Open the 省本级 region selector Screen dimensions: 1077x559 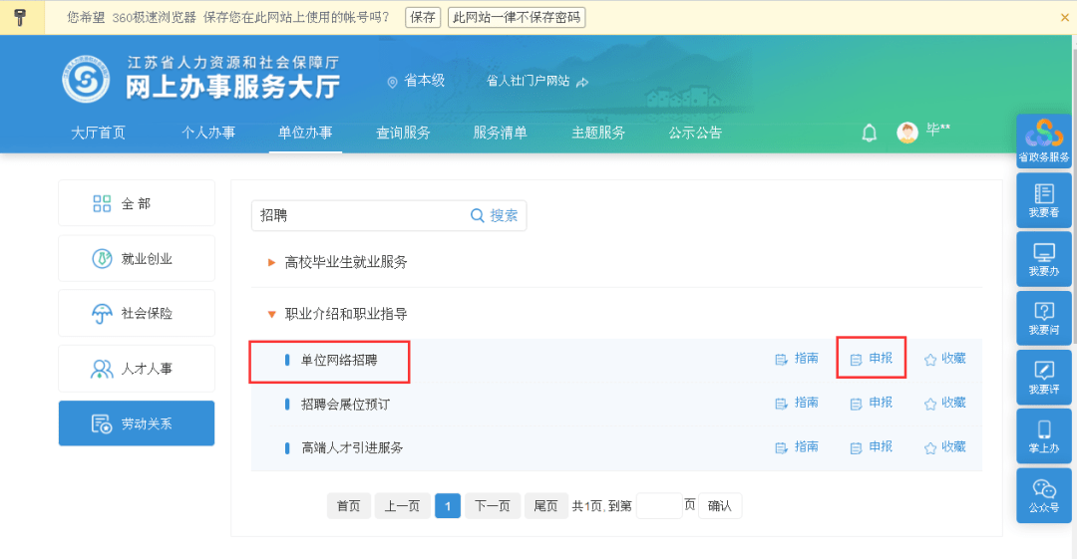[416, 81]
